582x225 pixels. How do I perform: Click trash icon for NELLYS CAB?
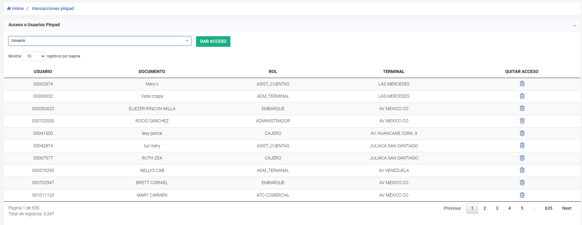[x=522, y=170]
